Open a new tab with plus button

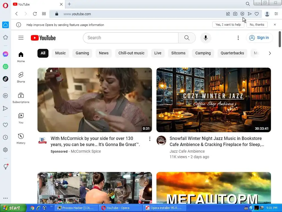69,4
